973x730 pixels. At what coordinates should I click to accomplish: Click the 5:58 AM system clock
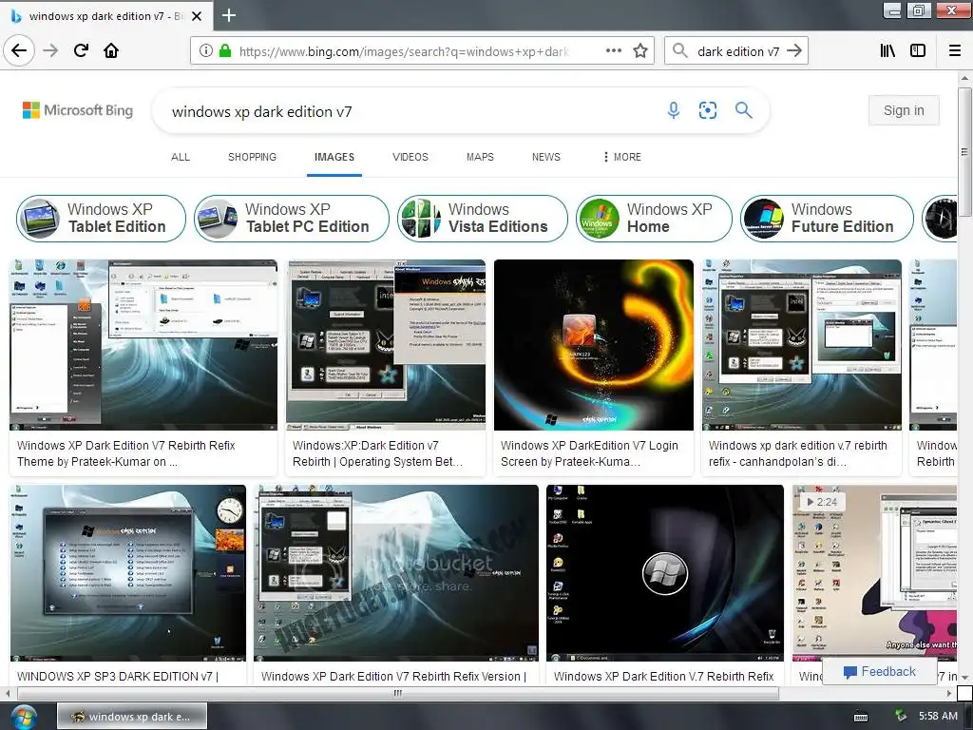click(x=938, y=717)
